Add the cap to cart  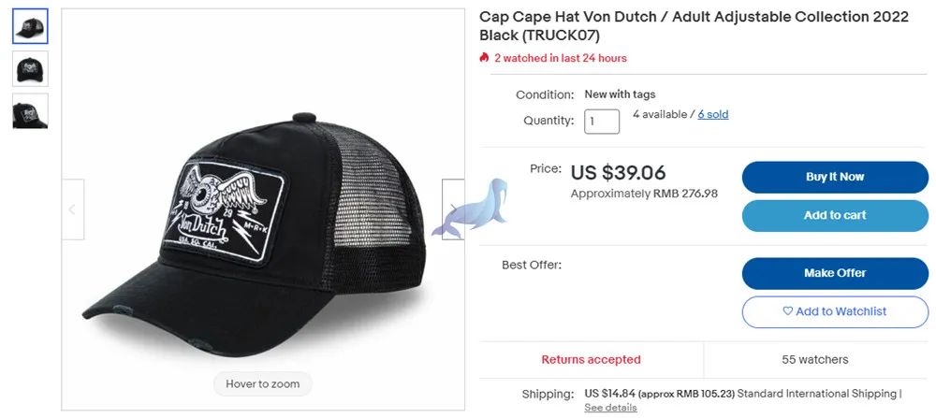click(835, 215)
